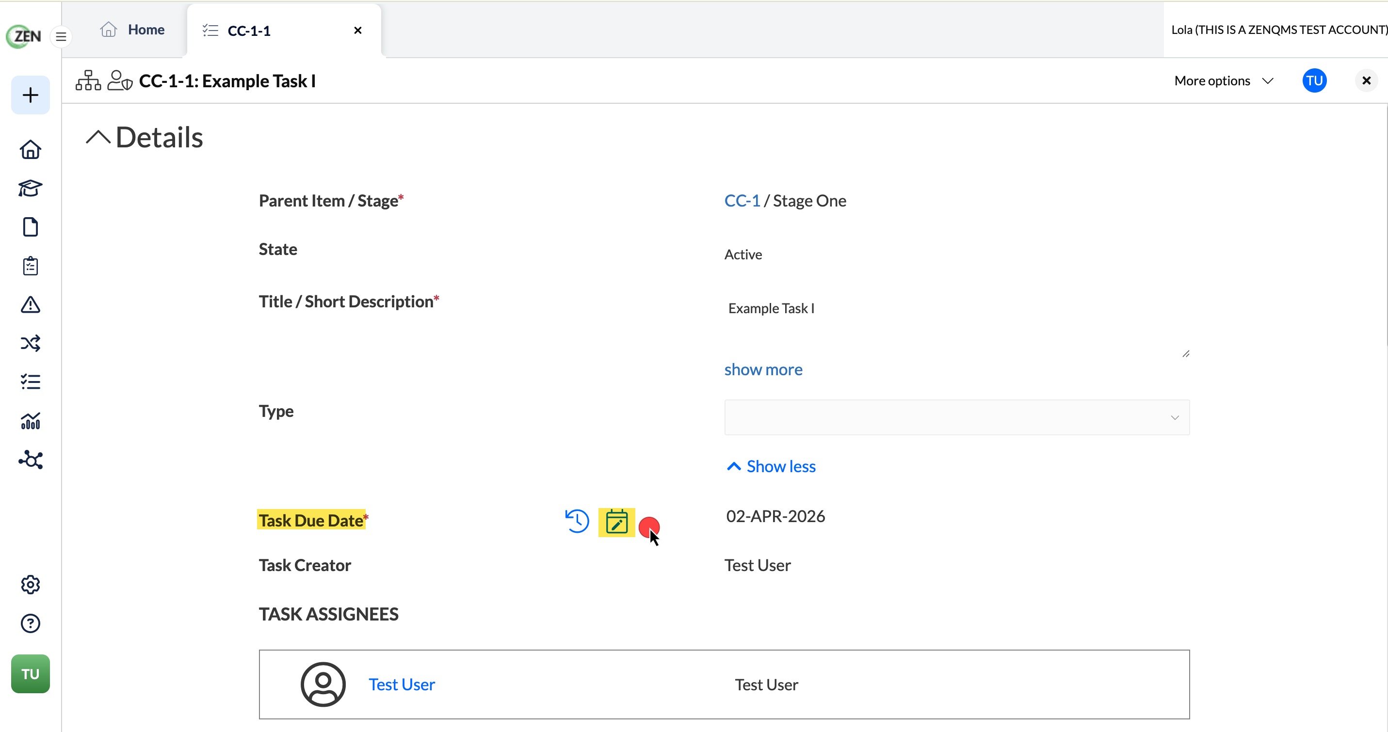This screenshot has height=732, width=1388.
Task: Click the Task Creator Test User value
Action: coord(757,565)
